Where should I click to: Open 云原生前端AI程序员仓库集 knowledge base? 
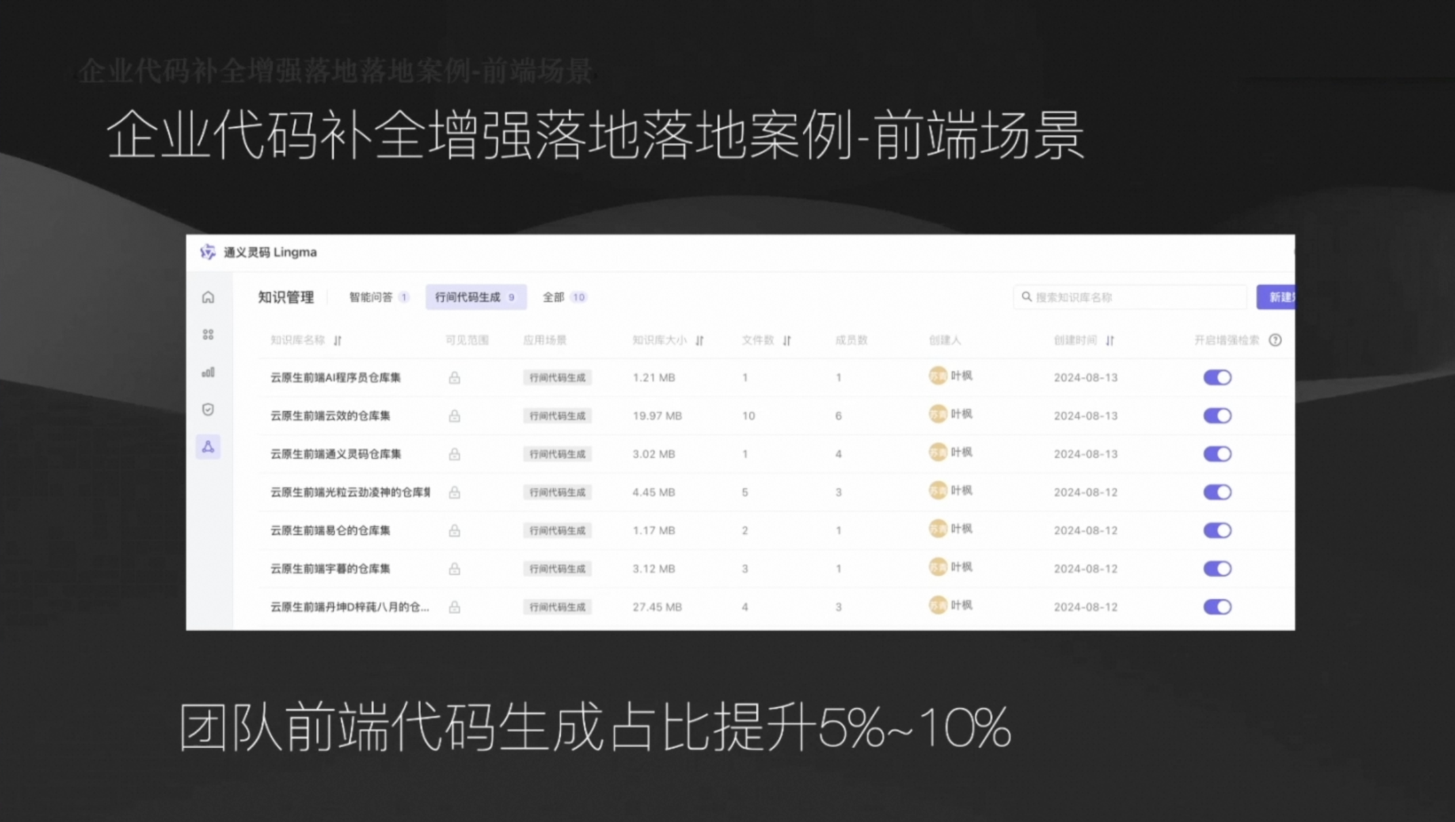pyautogui.click(x=335, y=377)
